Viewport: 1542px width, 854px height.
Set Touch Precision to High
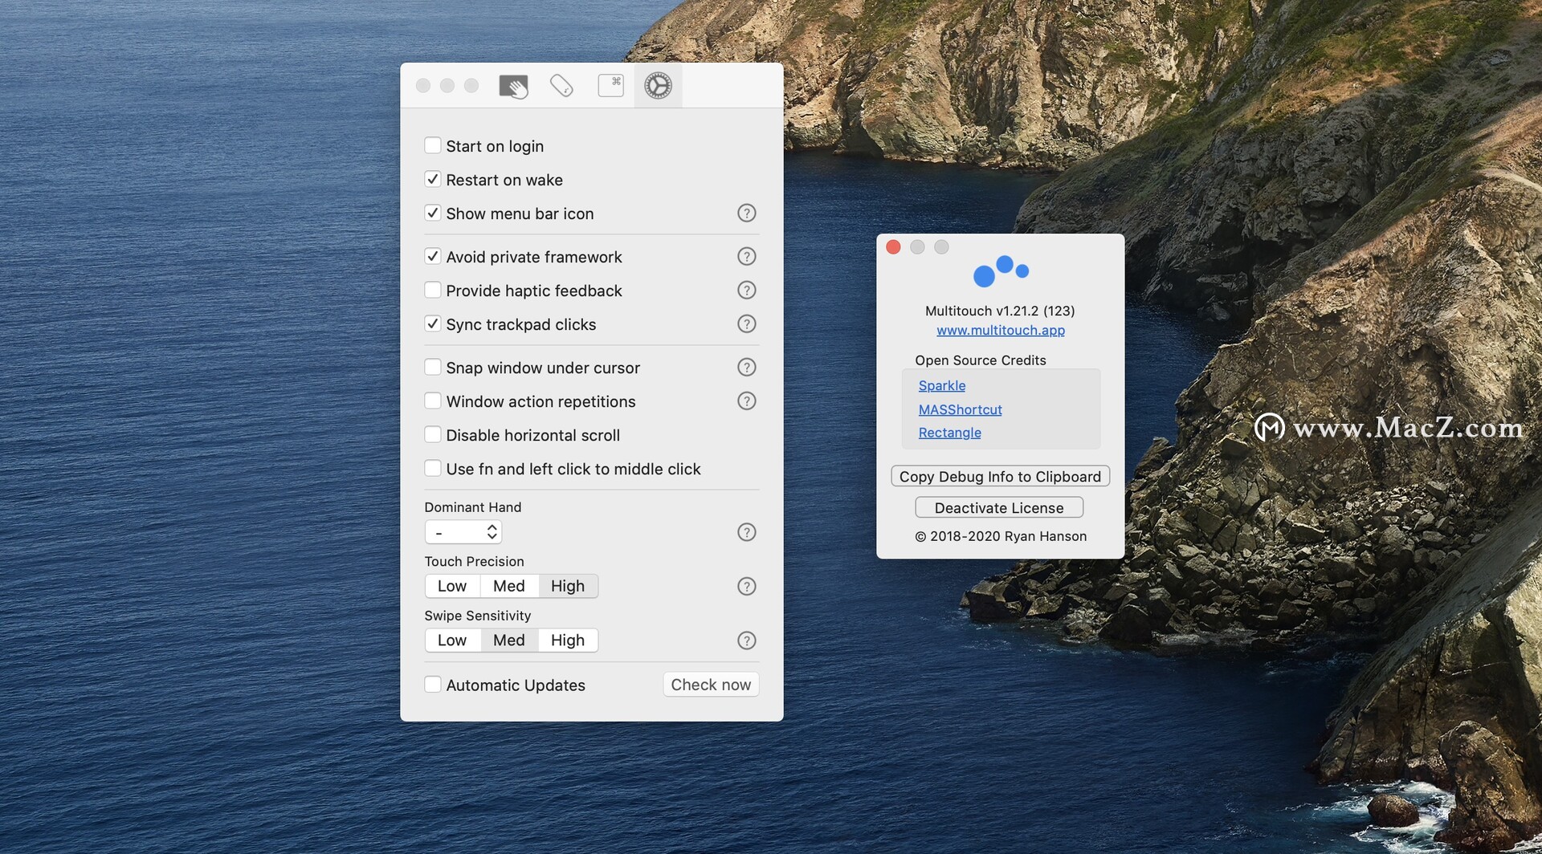point(568,587)
